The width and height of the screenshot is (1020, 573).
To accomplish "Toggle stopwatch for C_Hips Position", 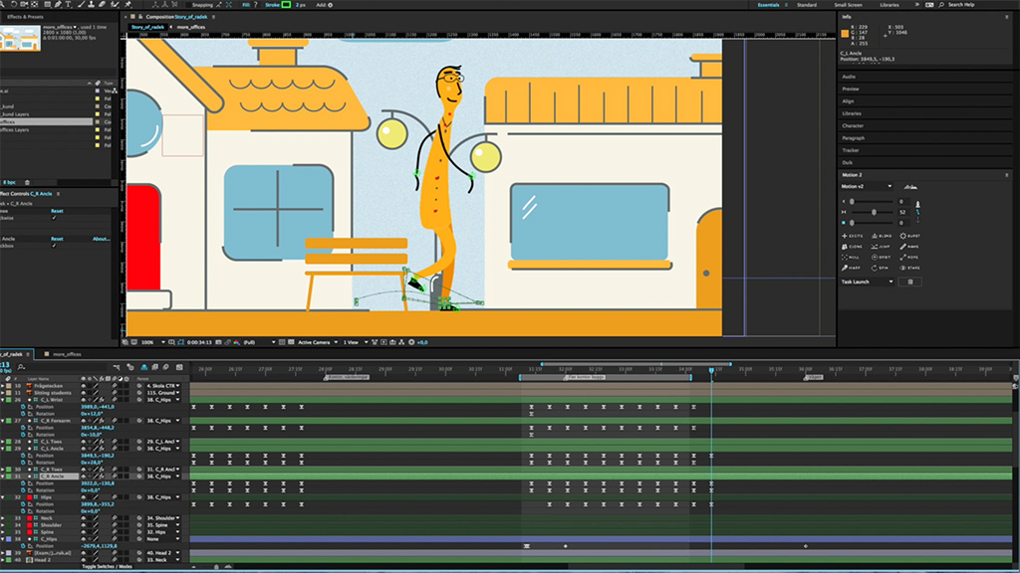I will click(x=24, y=546).
